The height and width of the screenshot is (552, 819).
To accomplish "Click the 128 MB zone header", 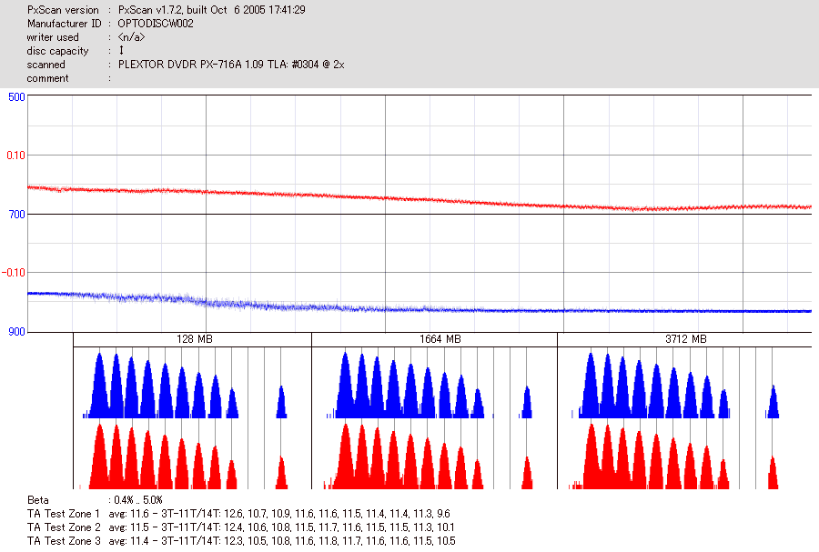I will (x=195, y=339).
